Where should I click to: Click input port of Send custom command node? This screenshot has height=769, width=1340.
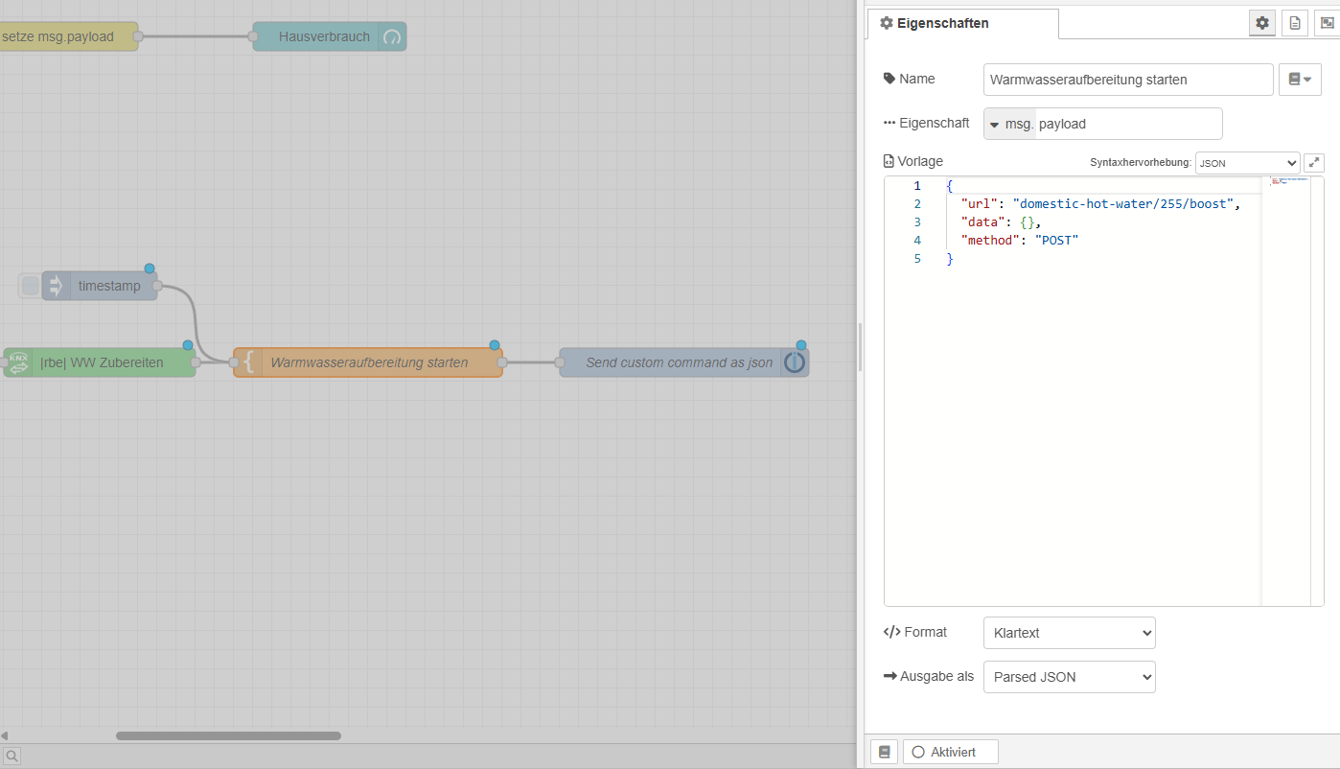click(x=560, y=362)
